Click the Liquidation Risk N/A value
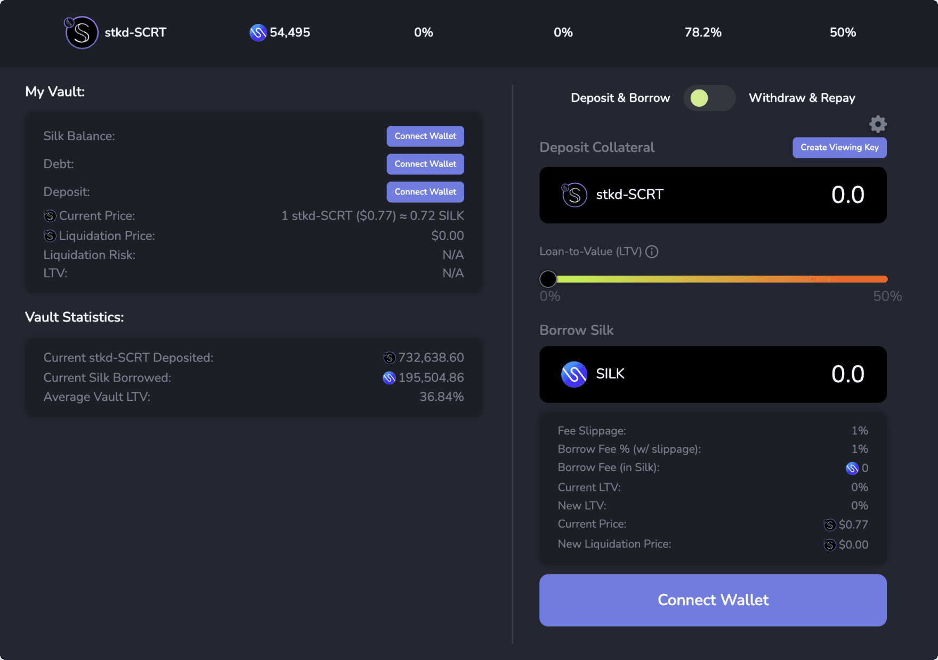 click(453, 255)
